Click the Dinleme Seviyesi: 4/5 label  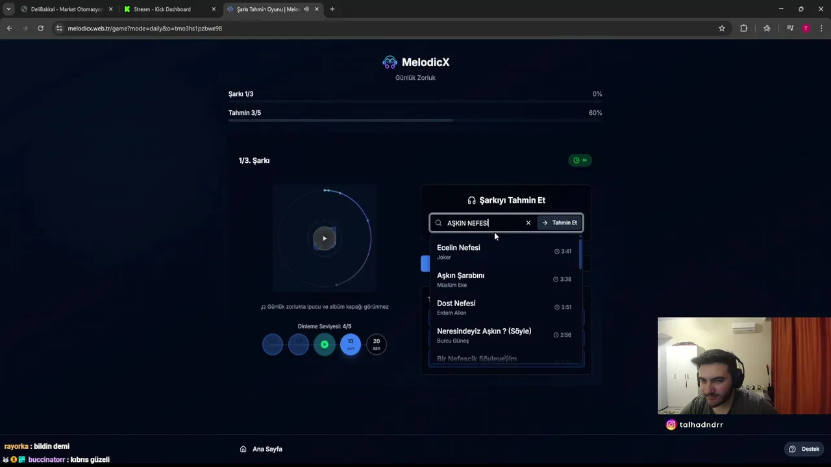tap(325, 326)
